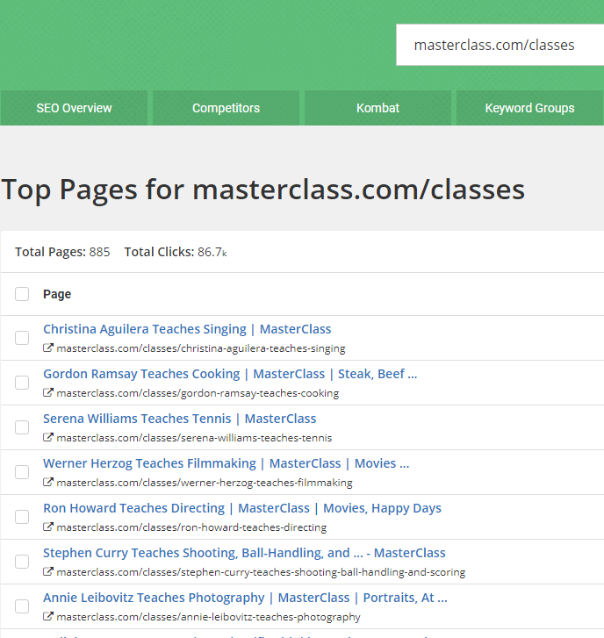Screen dimensions: 604x638
Task: Open external link icon for annie-leibovitz-teaches-photography
Action: pos(48,617)
